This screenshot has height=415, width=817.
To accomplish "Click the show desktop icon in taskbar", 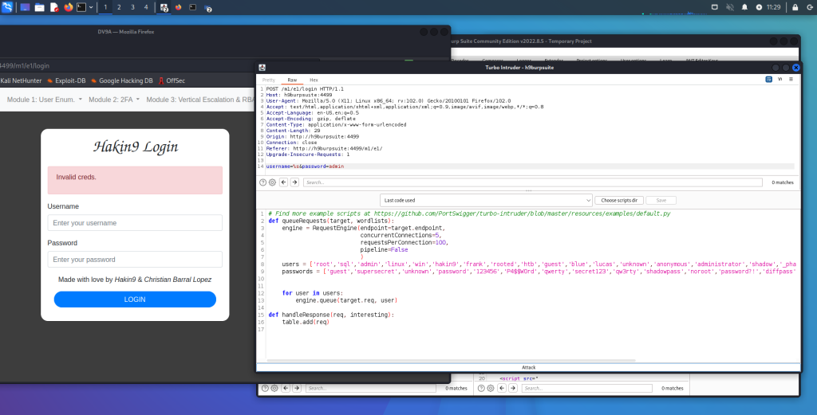I will coord(25,7).
